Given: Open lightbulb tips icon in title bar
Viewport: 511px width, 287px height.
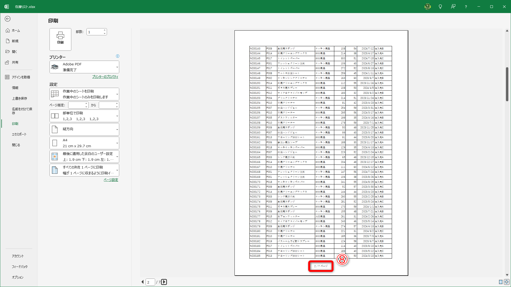Looking at the screenshot, I should [440, 7].
